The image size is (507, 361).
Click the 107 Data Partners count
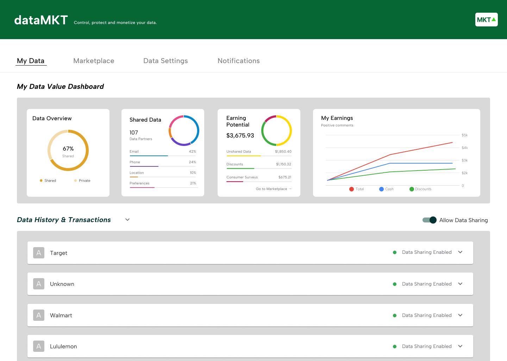click(134, 133)
